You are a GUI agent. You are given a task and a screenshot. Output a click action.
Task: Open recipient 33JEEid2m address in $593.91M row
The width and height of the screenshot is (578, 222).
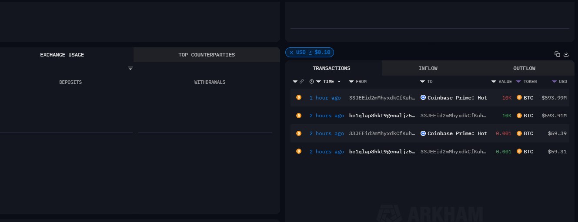click(453, 116)
